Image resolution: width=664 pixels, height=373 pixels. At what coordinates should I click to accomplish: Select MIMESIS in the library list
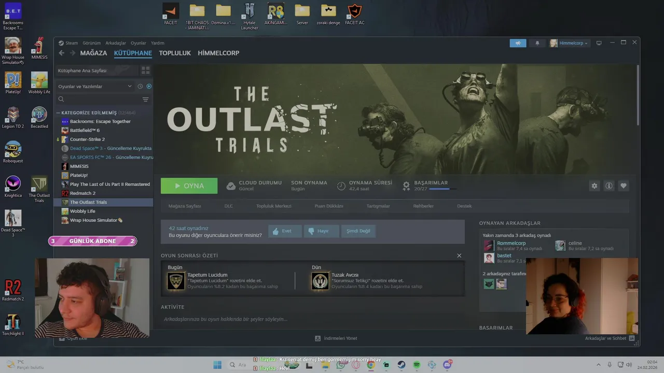(x=104, y=166)
